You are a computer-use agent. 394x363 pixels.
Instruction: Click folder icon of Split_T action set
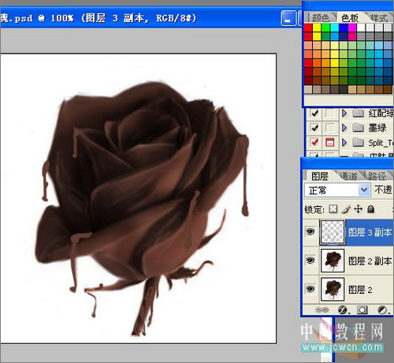(358, 143)
